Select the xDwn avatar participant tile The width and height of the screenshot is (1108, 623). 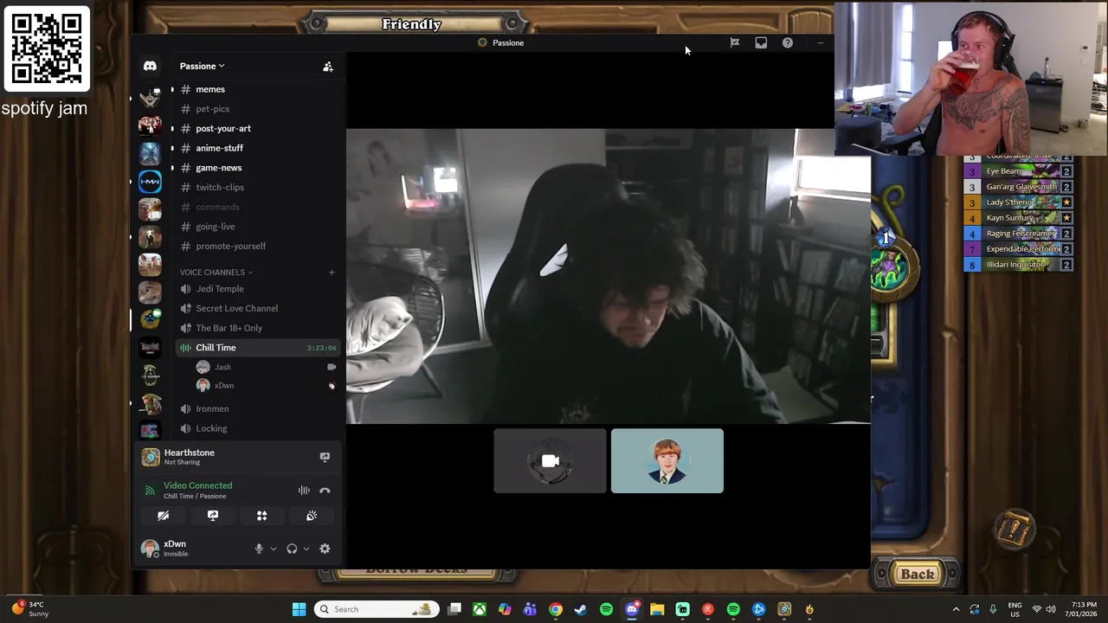(667, 461)
